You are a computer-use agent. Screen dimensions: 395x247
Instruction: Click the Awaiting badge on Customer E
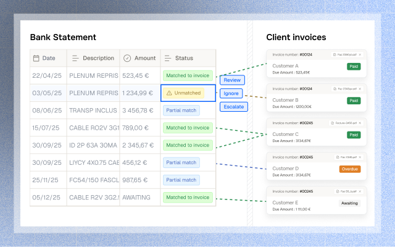pyautogui.click(x=349, y=203)
